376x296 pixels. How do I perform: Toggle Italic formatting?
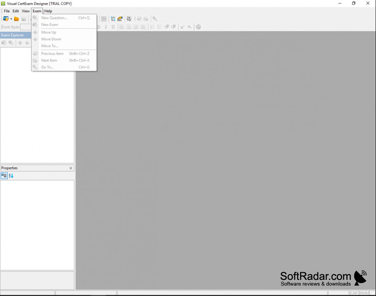point(106,27)
